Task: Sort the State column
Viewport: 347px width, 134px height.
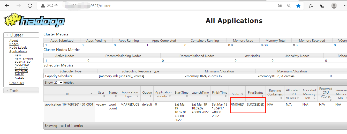Action: tap(242, 94)
